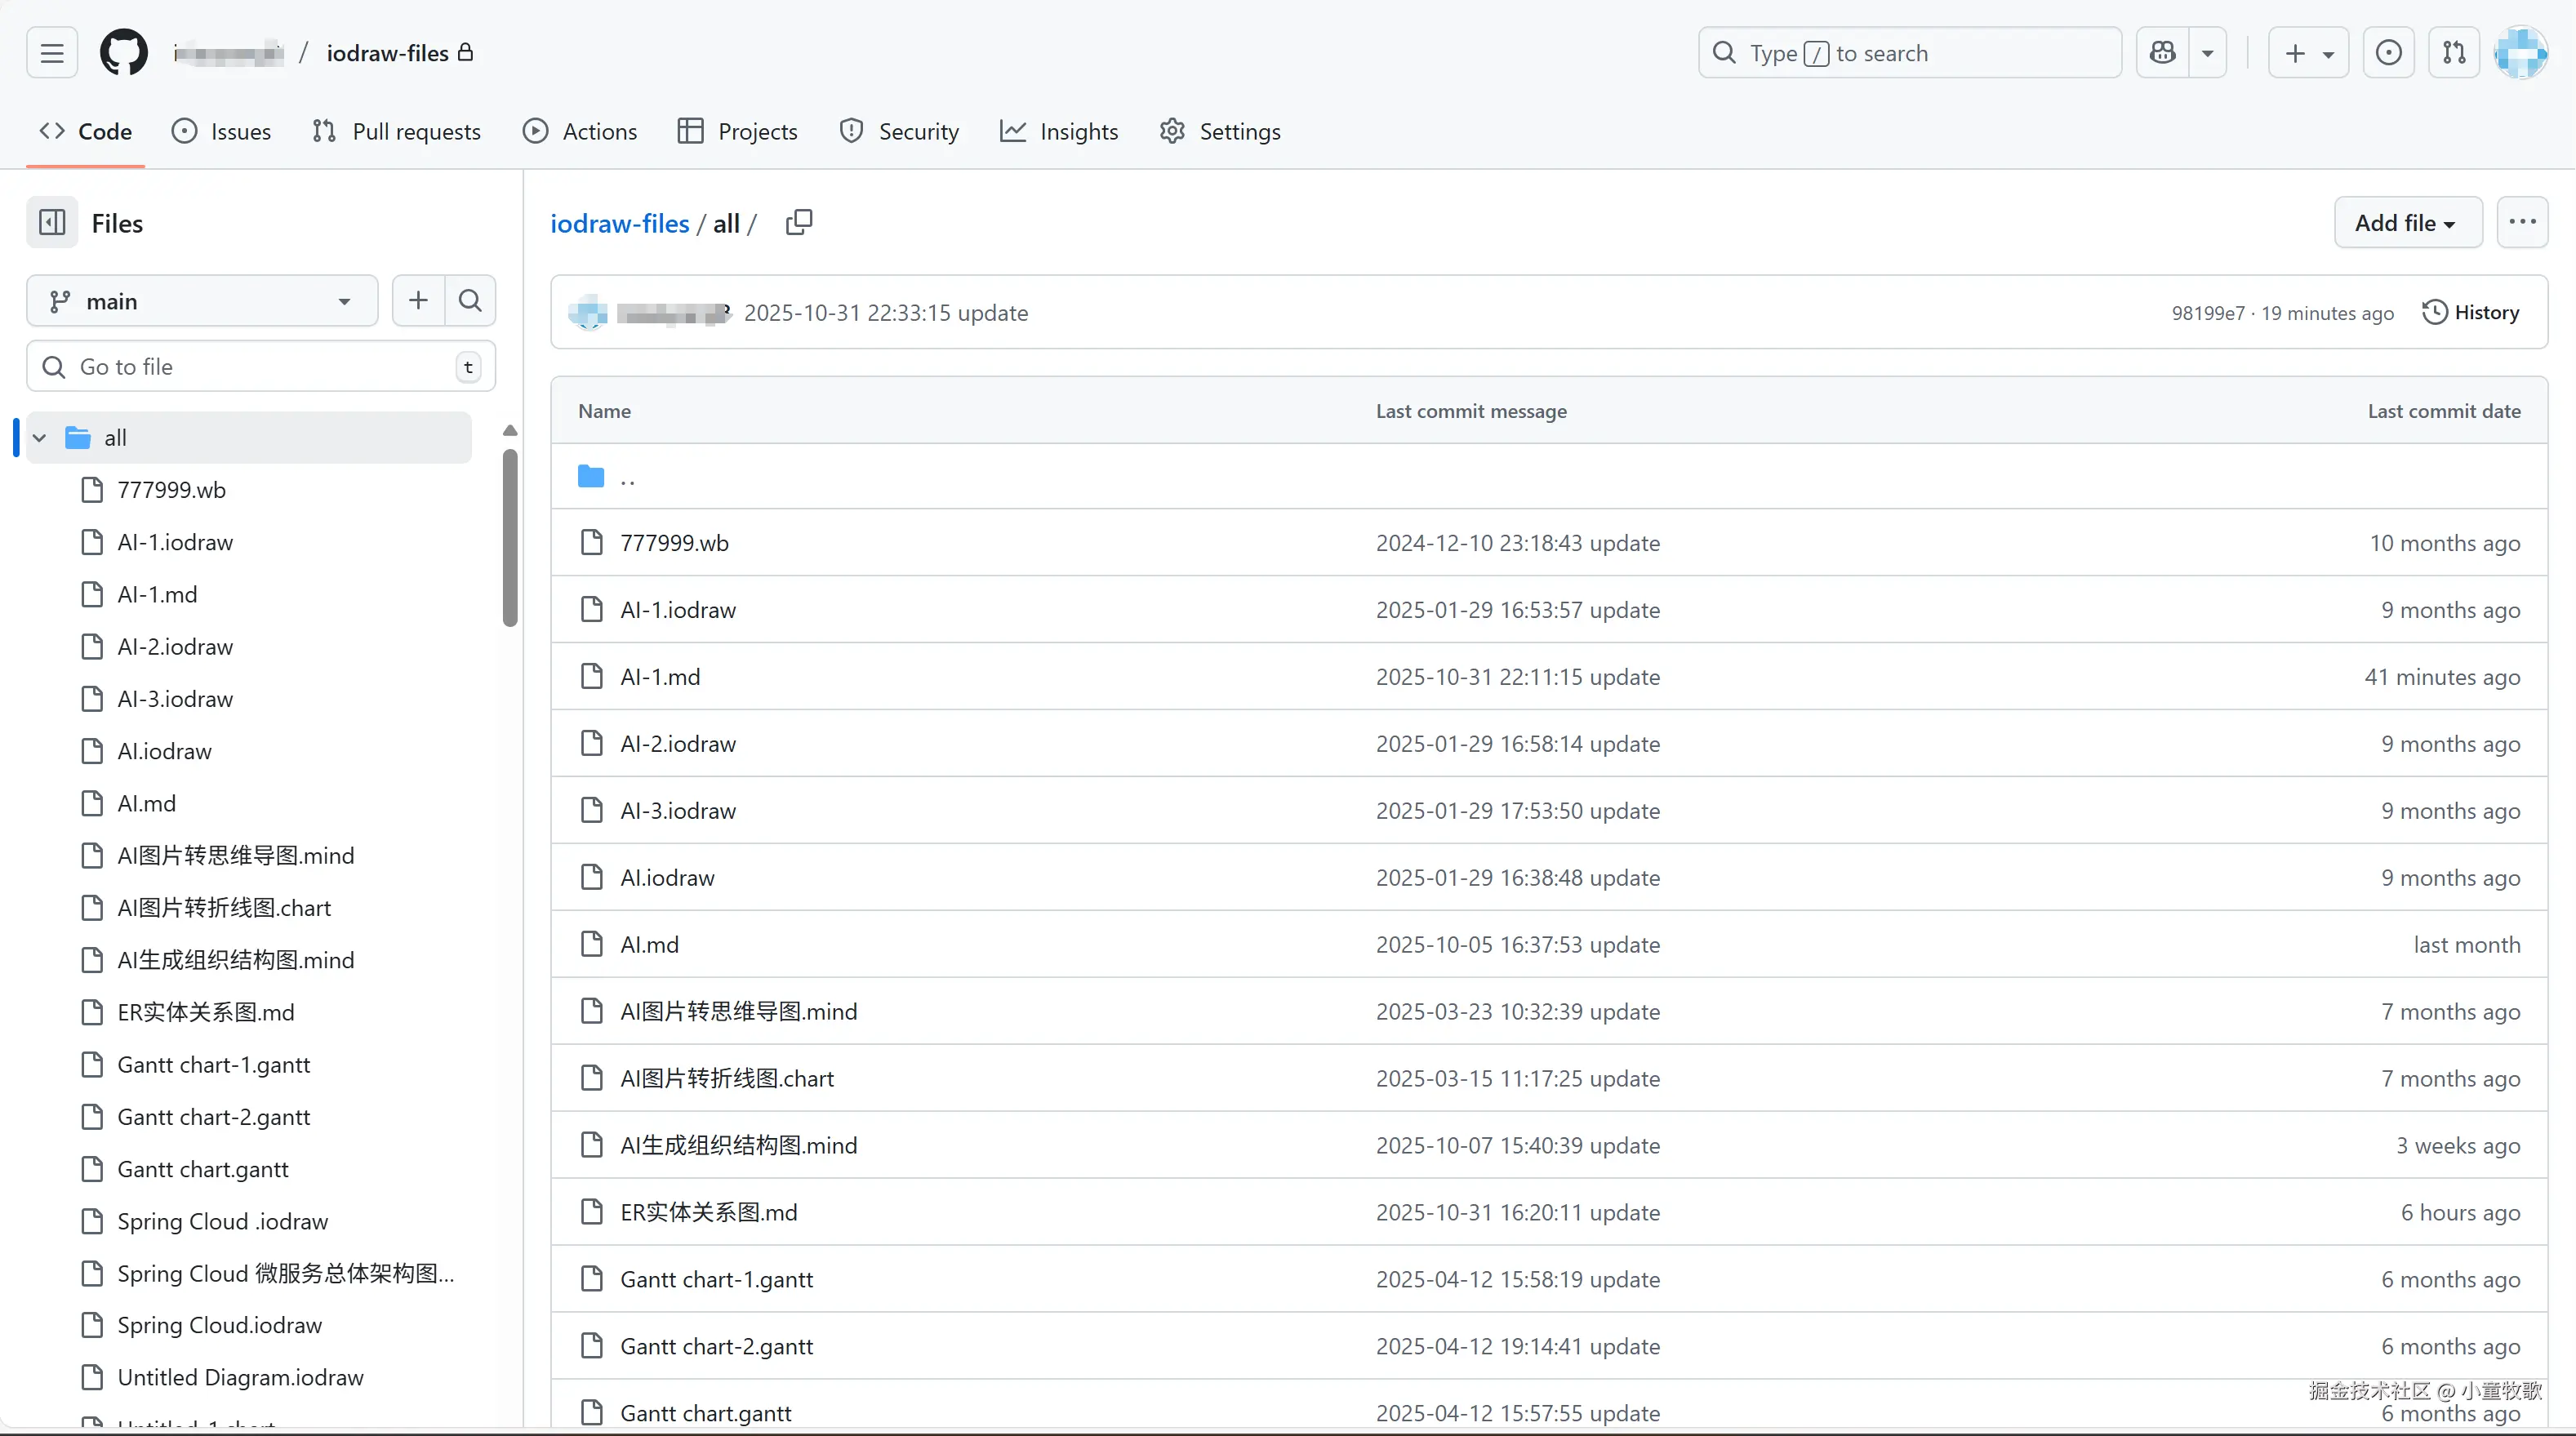Click the file tree scrollbar thumb
The height and width of the screenshot is (1436, 2576).
pyautogui.click(x=510, y=538)
